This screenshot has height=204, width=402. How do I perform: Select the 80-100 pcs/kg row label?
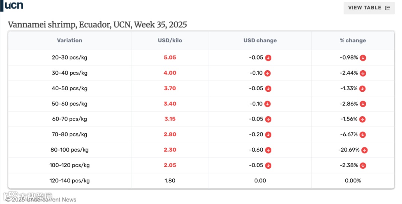70,150
